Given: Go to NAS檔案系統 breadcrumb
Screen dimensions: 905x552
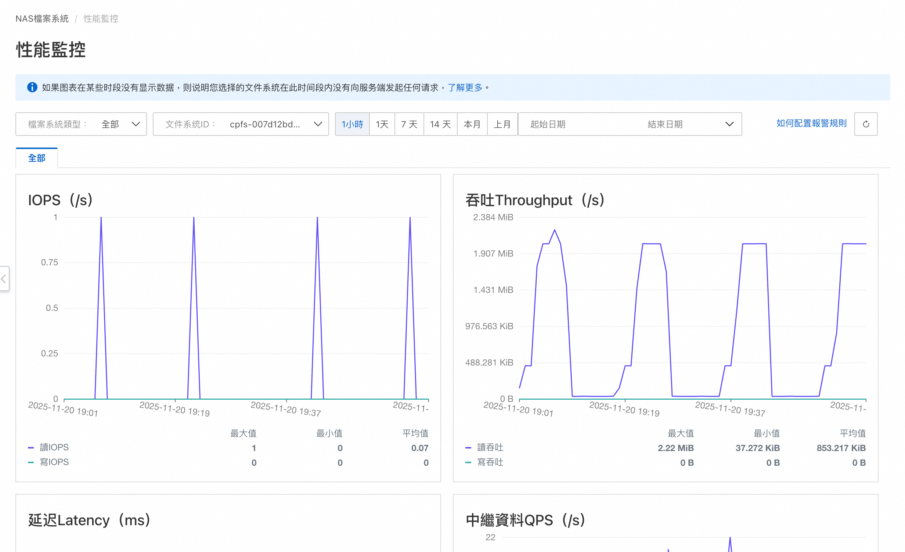Looking at the screenshot, I should (x=42, y=19).
